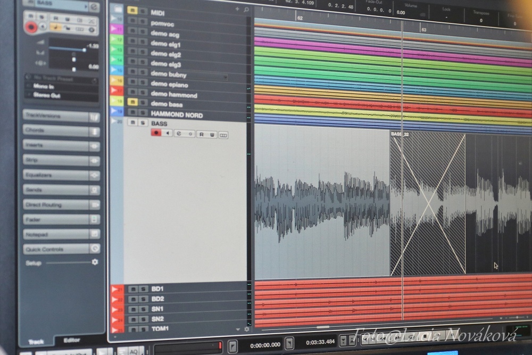Toggle Read automation on BASS track

[202, 135]
